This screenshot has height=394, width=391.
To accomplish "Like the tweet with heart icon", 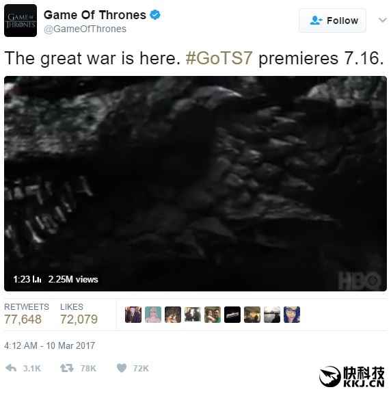I will click(122, 368).
